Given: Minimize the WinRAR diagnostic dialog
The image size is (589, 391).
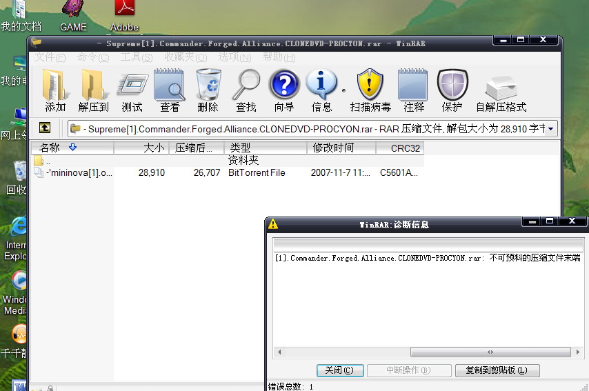Looking at the screenshot, I should click(x=532, y=221).
